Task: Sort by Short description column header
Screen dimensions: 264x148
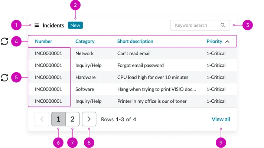Action: coord(135,42)
